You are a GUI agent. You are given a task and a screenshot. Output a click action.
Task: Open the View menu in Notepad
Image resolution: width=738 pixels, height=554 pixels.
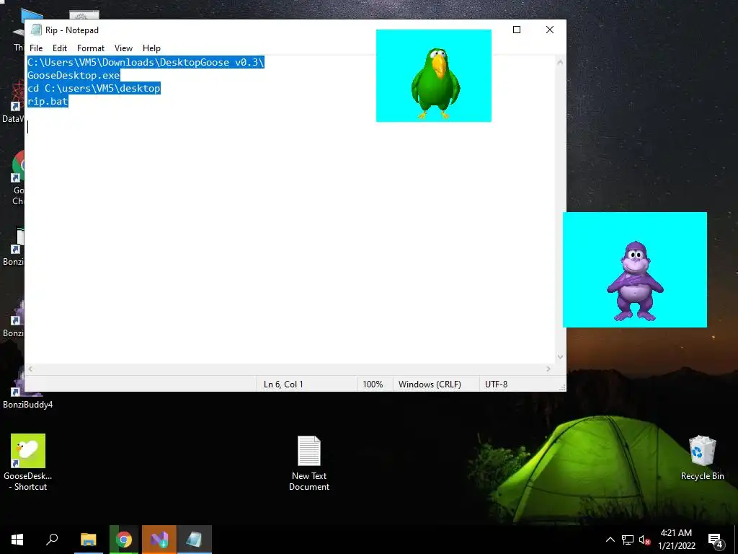(x=123, y=48)
